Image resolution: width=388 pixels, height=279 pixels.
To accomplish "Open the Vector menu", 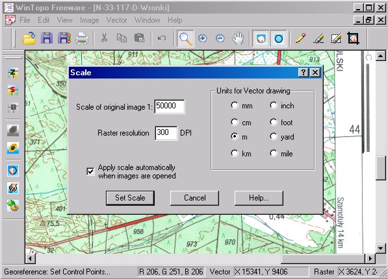I will [116, 20].
